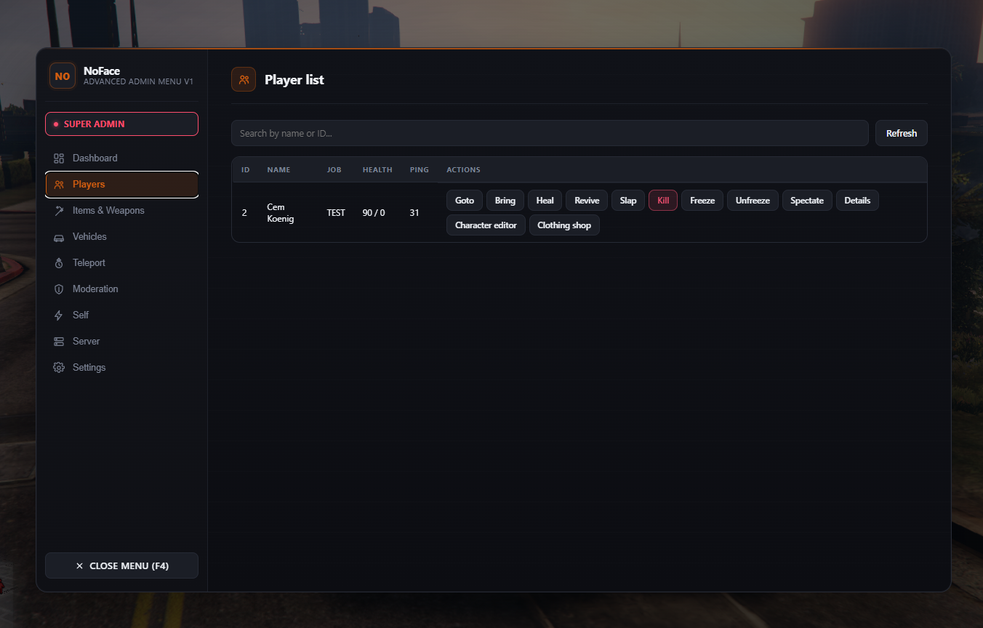Spectate player Cem Koenig
Screen dimensions: 983x628
pyautogui.click(x=807, y=201)
